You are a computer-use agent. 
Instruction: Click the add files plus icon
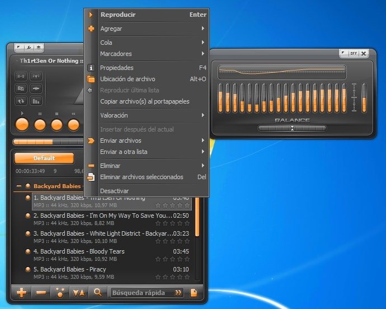pos(21,293)
